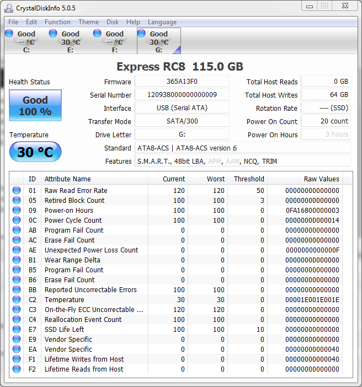
Task: Click the status icon beside Temperature attribute
Action: (17, 300)
